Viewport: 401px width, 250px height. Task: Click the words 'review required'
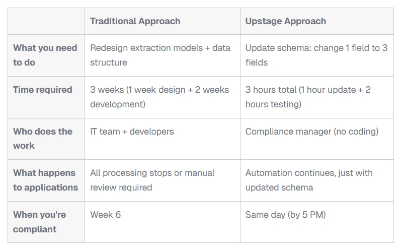[x=121, y=187]
